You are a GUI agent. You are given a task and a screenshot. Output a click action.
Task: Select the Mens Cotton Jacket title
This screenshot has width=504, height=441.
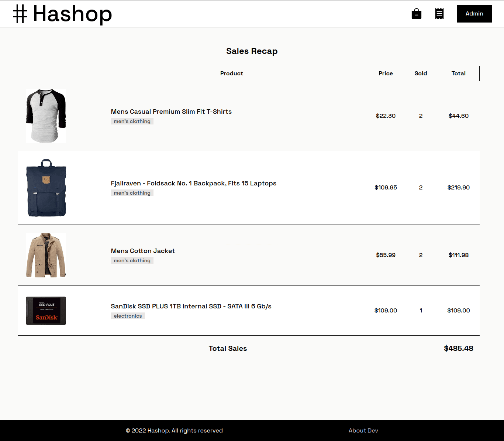[143, 251]
